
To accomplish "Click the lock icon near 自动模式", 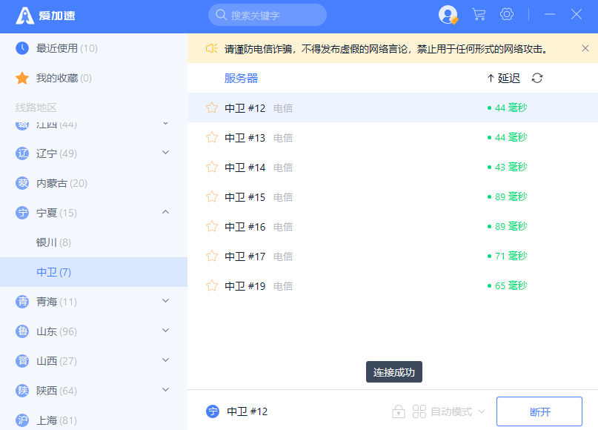I will (x=399, y=411).
